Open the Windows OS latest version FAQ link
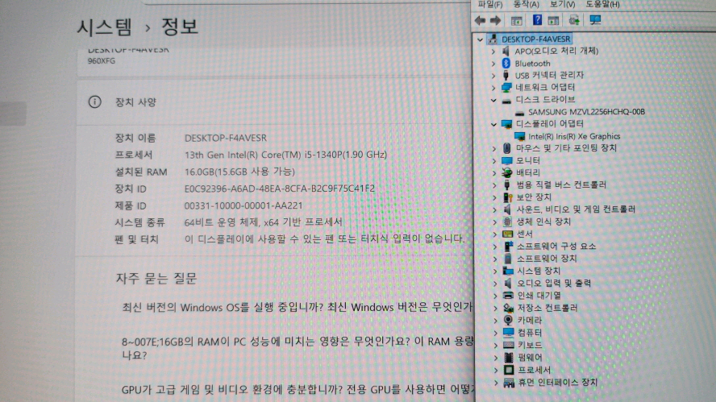The width and height of the screenshot is (716, 402). click(297, 307)
